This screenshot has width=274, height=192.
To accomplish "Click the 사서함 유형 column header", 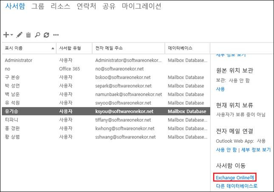I will click(x=74, y=48).
